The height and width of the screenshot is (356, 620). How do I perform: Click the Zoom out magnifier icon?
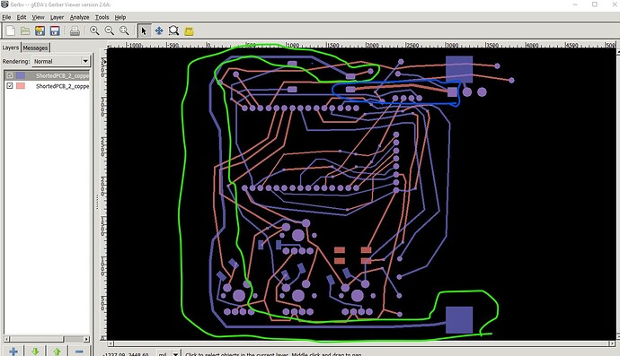110,30
